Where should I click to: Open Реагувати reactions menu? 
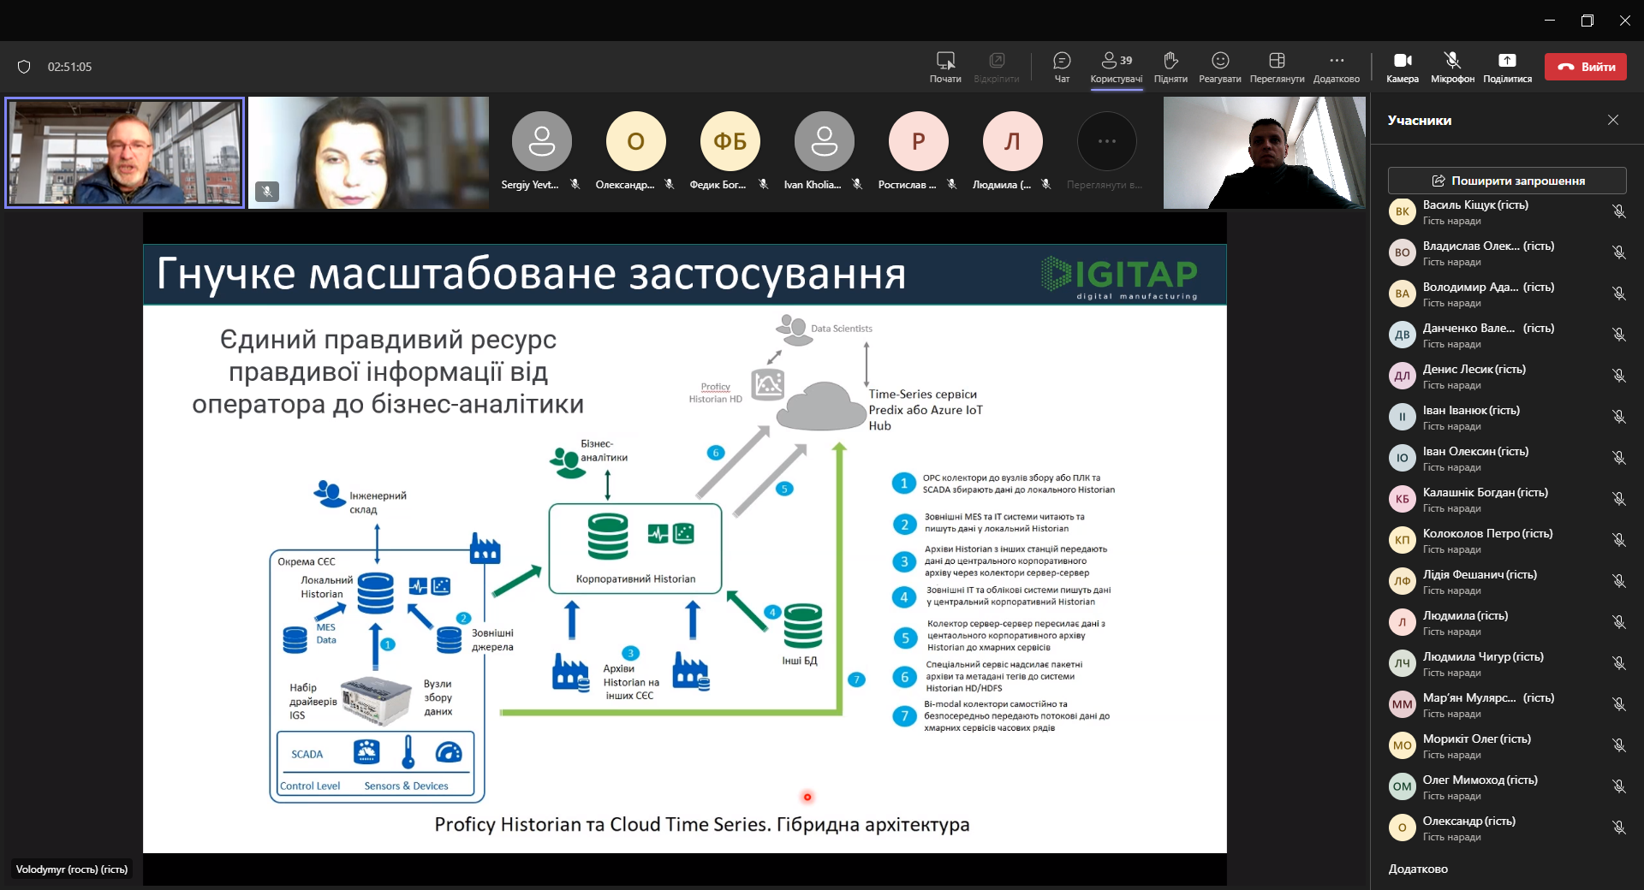tap(1220, 67)
